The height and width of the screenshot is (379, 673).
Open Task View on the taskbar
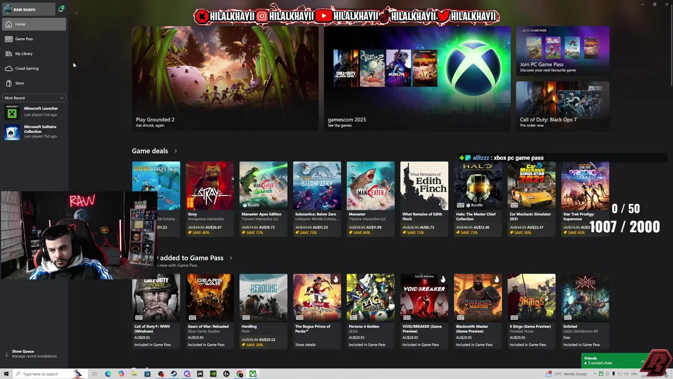point(95,374)
